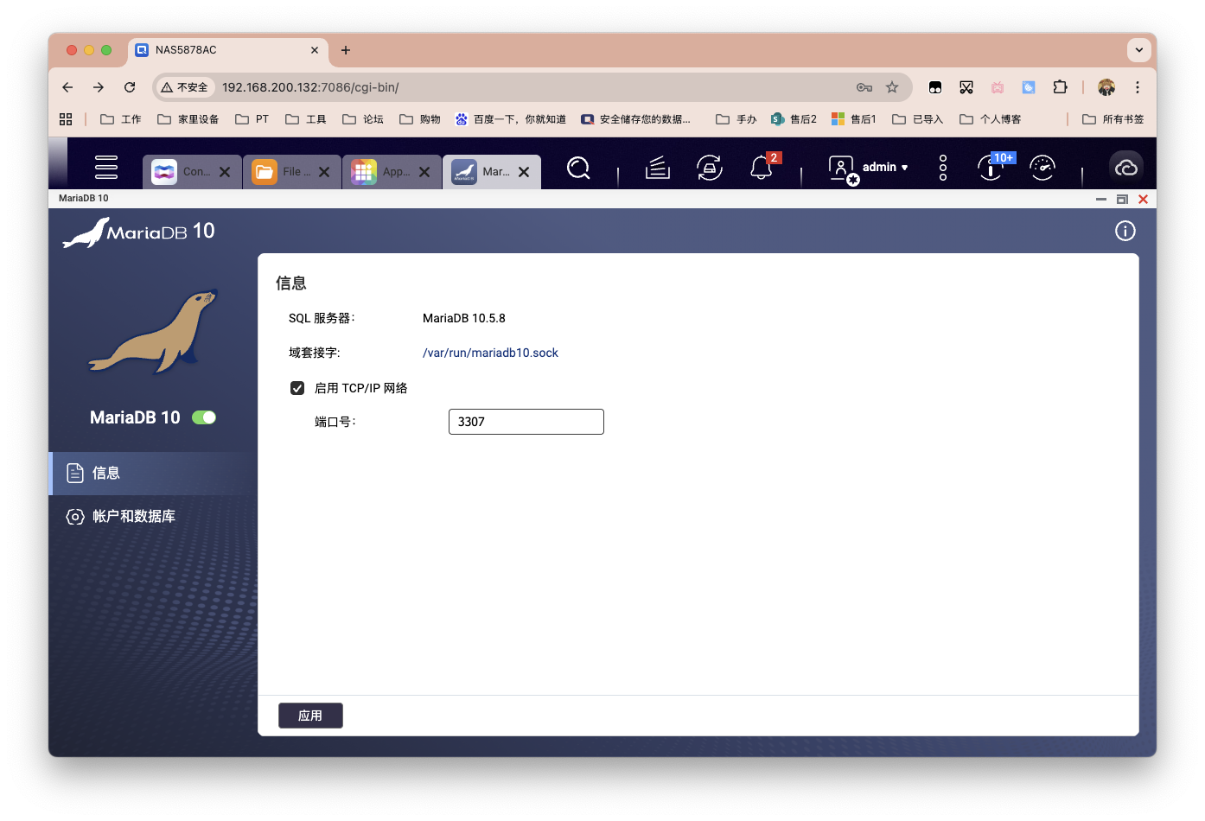Click the 端口号 port input field

point(526,422)
